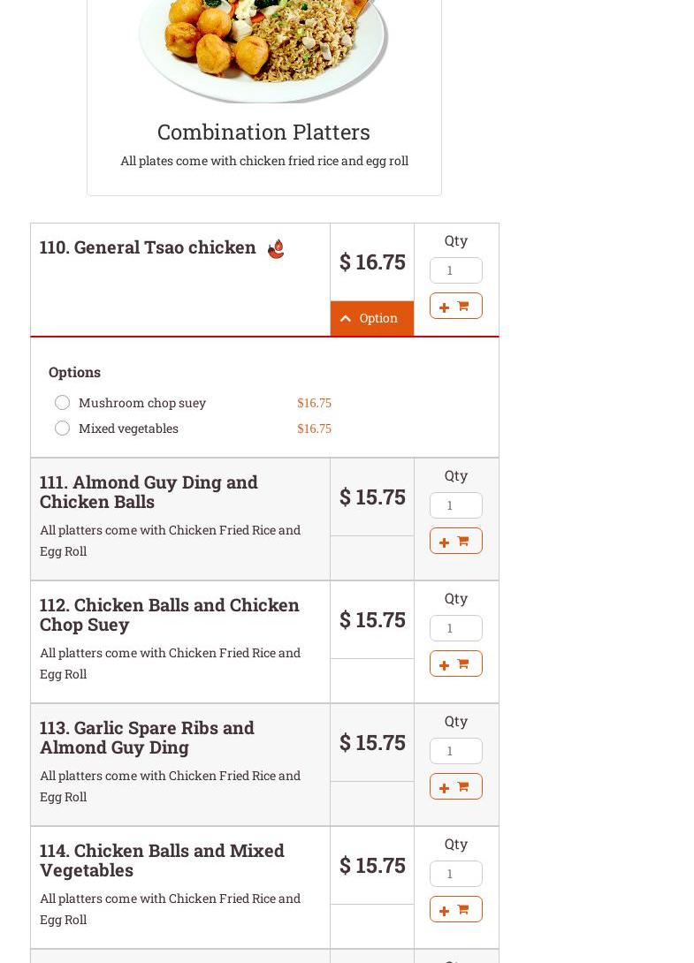
Task: Click quantity field for item 112
Action: [455, 628]
